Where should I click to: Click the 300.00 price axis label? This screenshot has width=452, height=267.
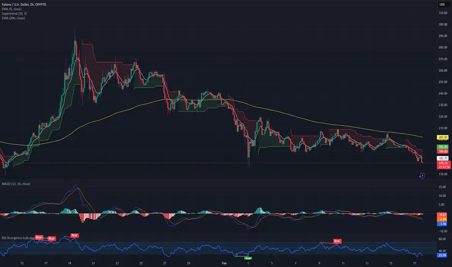click(443, 25)
